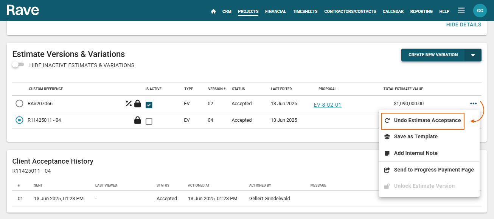The width and height of the screenshot is (494, 219).
Task: Open the hamburger menu icon
Action: tap(461, 11)
